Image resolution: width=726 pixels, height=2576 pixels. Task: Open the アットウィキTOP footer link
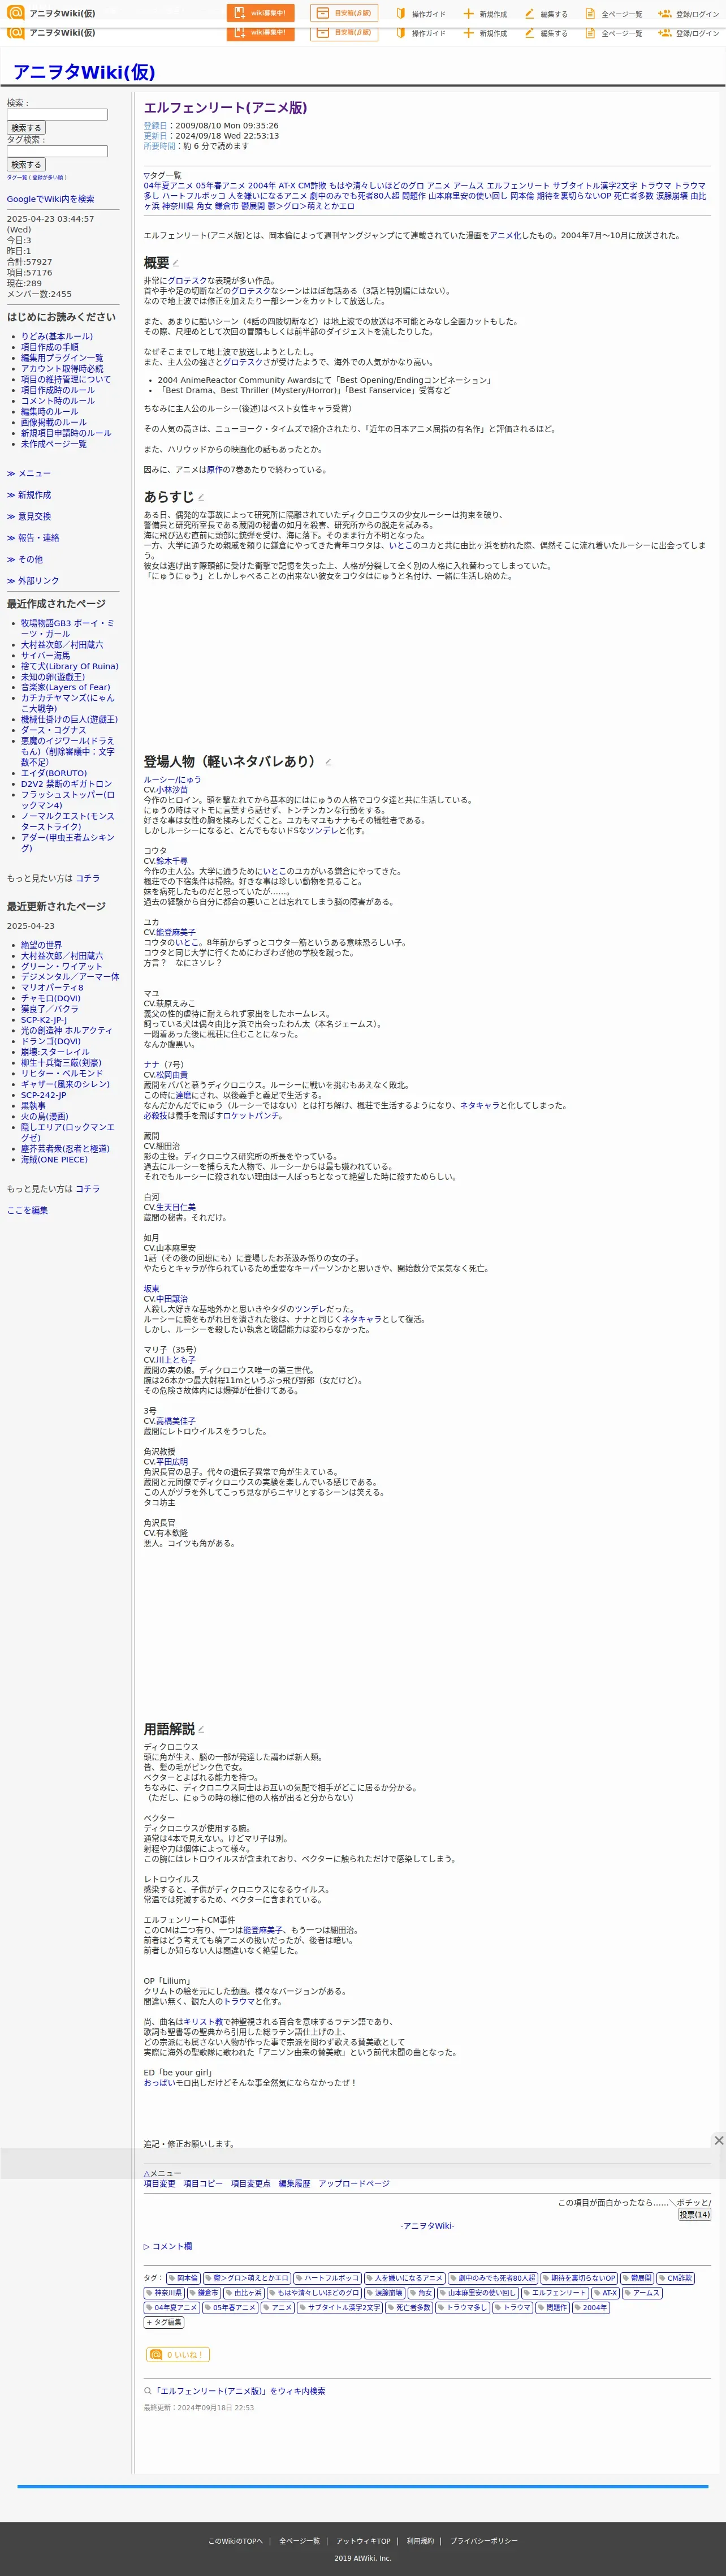coord(363,2541)
